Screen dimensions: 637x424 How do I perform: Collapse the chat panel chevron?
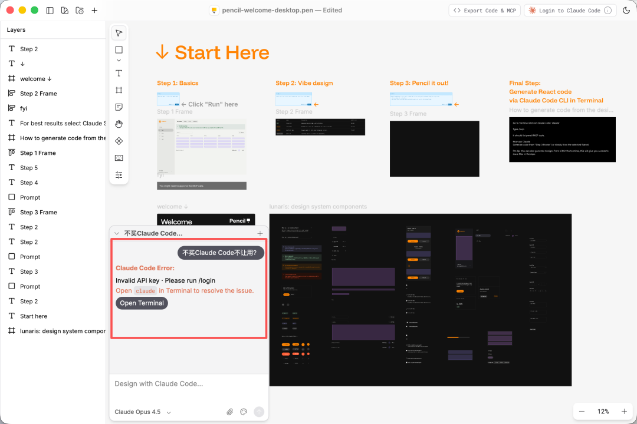click(117, 234)
